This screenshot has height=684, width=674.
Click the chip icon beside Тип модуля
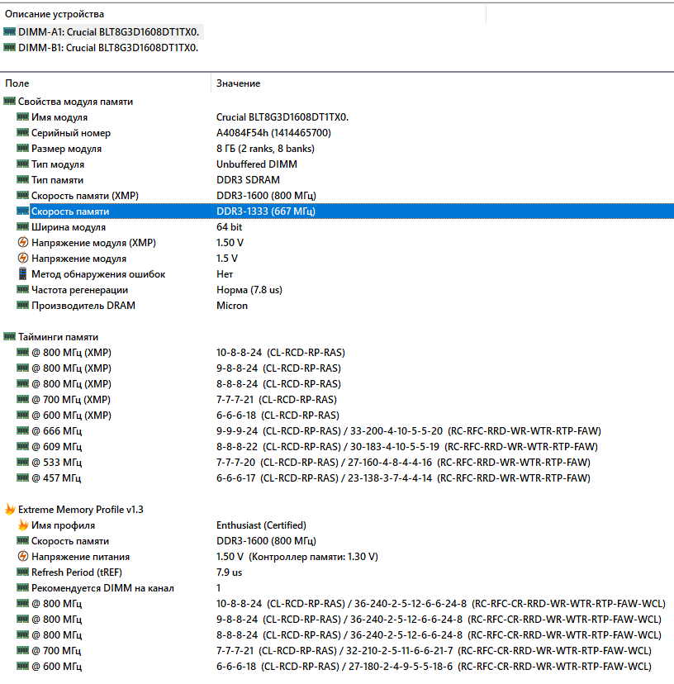tap(22, 164)
